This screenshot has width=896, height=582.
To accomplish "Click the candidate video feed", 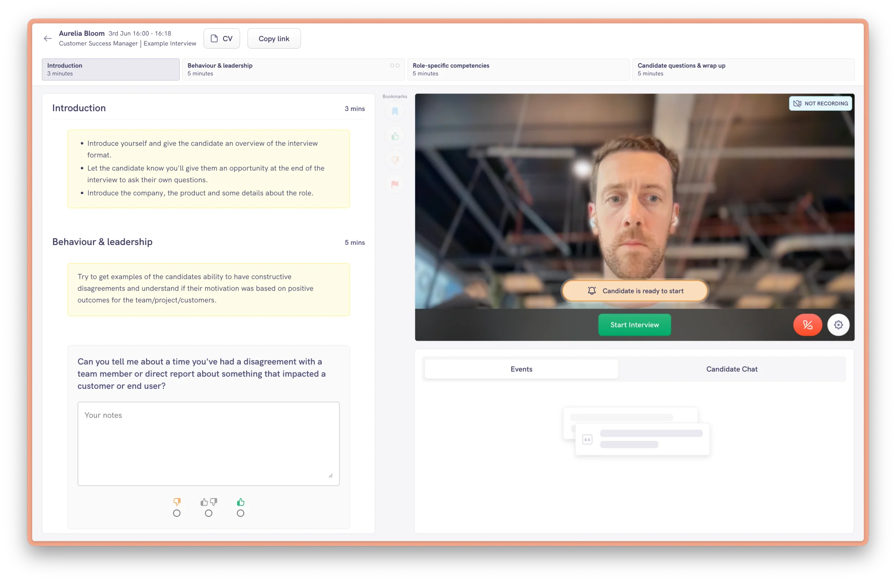I will tap(634, 201).
